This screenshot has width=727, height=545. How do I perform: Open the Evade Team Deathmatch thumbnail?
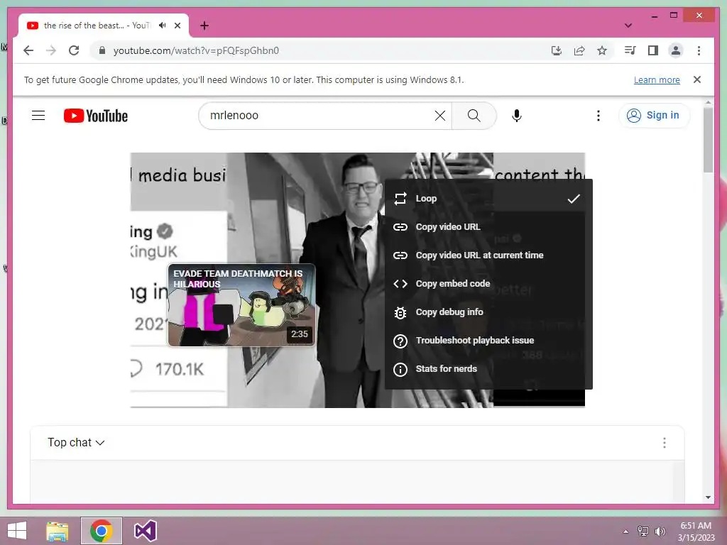(x=241, y=305)
